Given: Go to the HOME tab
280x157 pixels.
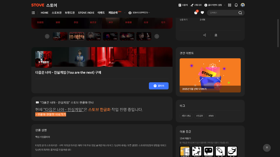Looking at the screenshot, I should [x=44, y=12].
